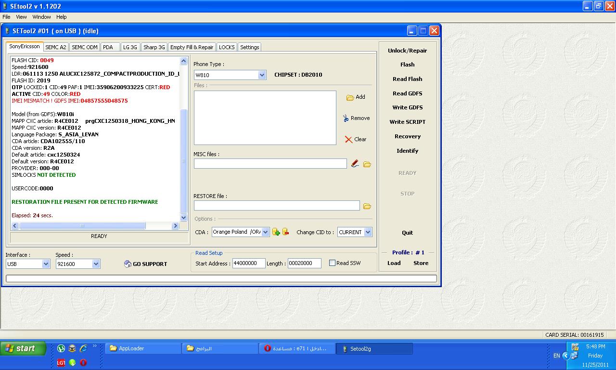The height and width of the screenshot is (370, 616).
Task: Click the log vertical scrollbar thumb
Action: 183,161
